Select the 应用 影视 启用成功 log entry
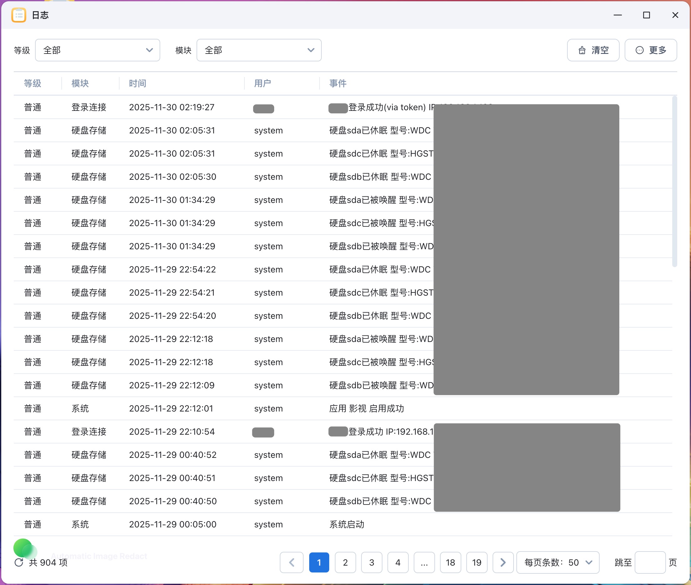The image size is (691, 585). coord(366,409)
